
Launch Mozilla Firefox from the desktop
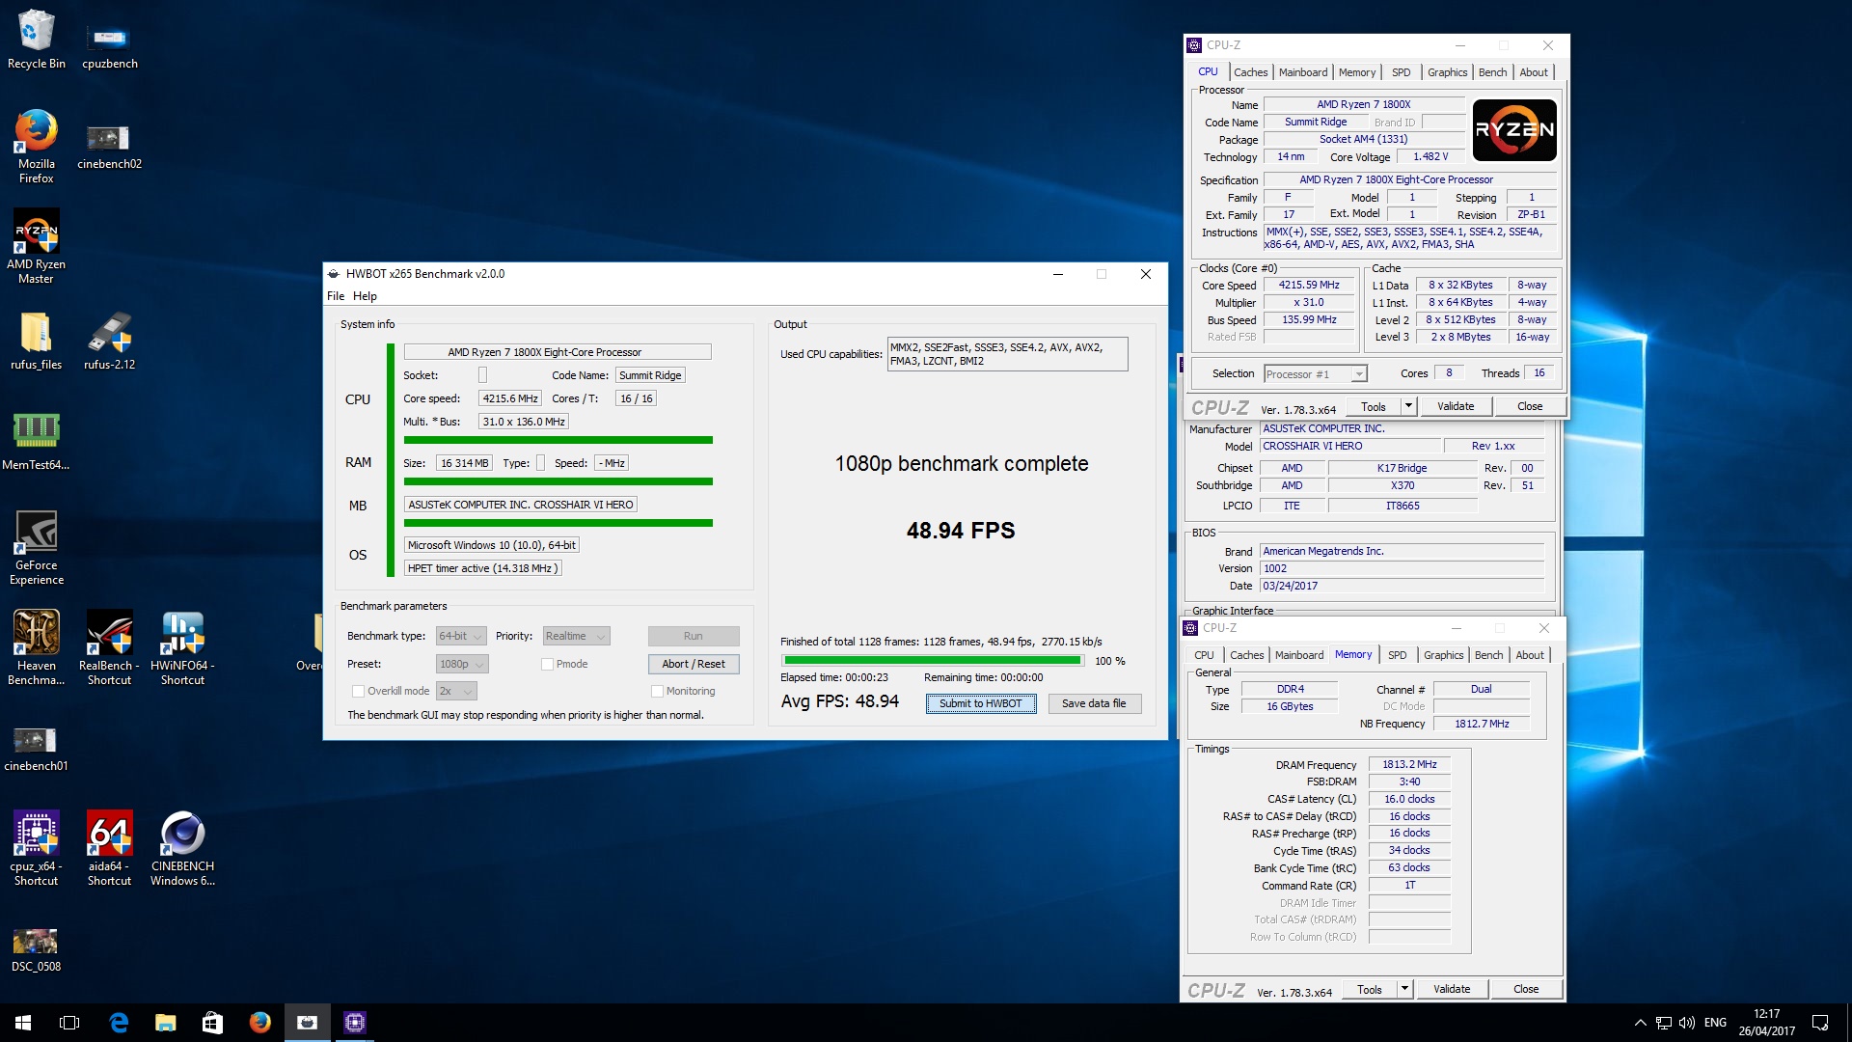(x=37, y=147)
